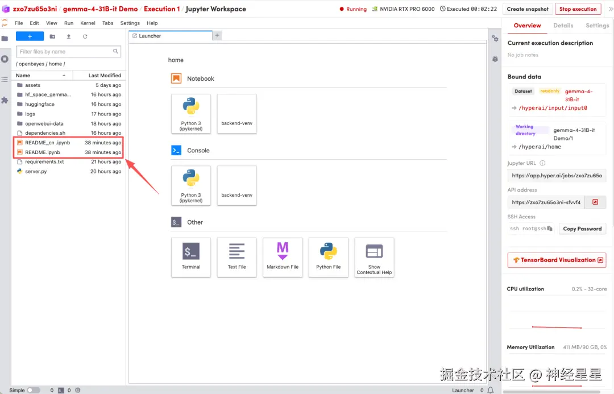614x394 pixels.
Task: Sort files by Name column
Action: click(x=41, y=75)
